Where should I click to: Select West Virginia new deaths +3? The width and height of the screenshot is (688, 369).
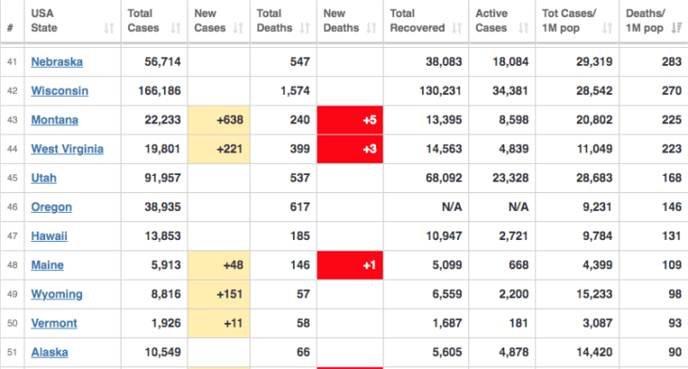pyautogui.click(x=350, y=149)
